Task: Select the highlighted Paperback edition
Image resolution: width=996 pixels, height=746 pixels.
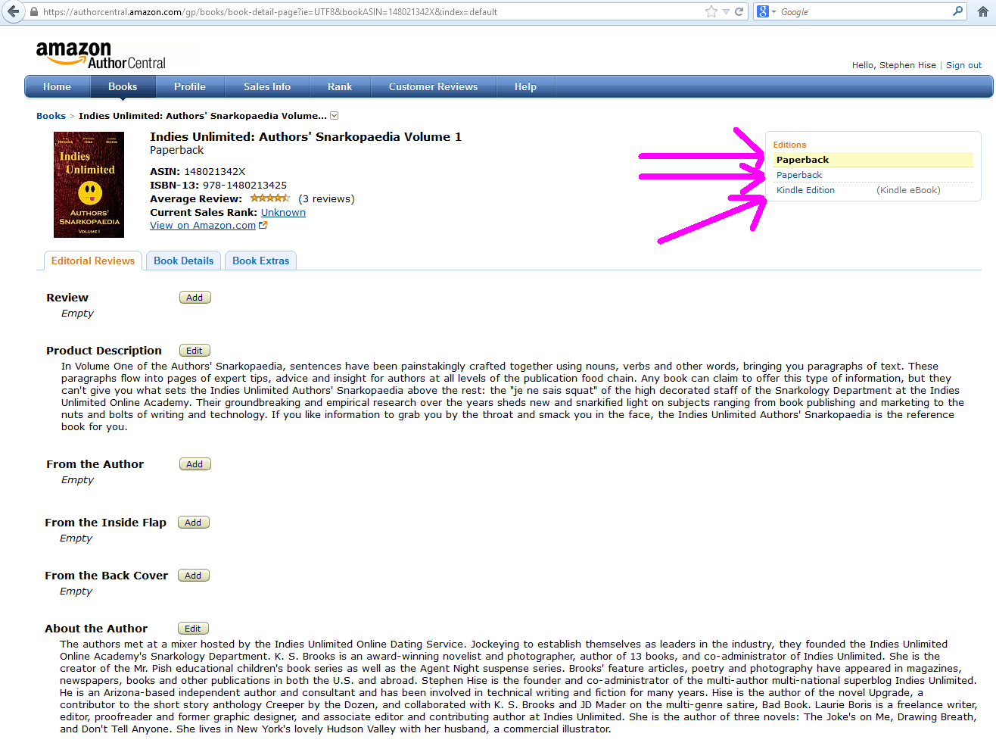Action: pos(873,160)
